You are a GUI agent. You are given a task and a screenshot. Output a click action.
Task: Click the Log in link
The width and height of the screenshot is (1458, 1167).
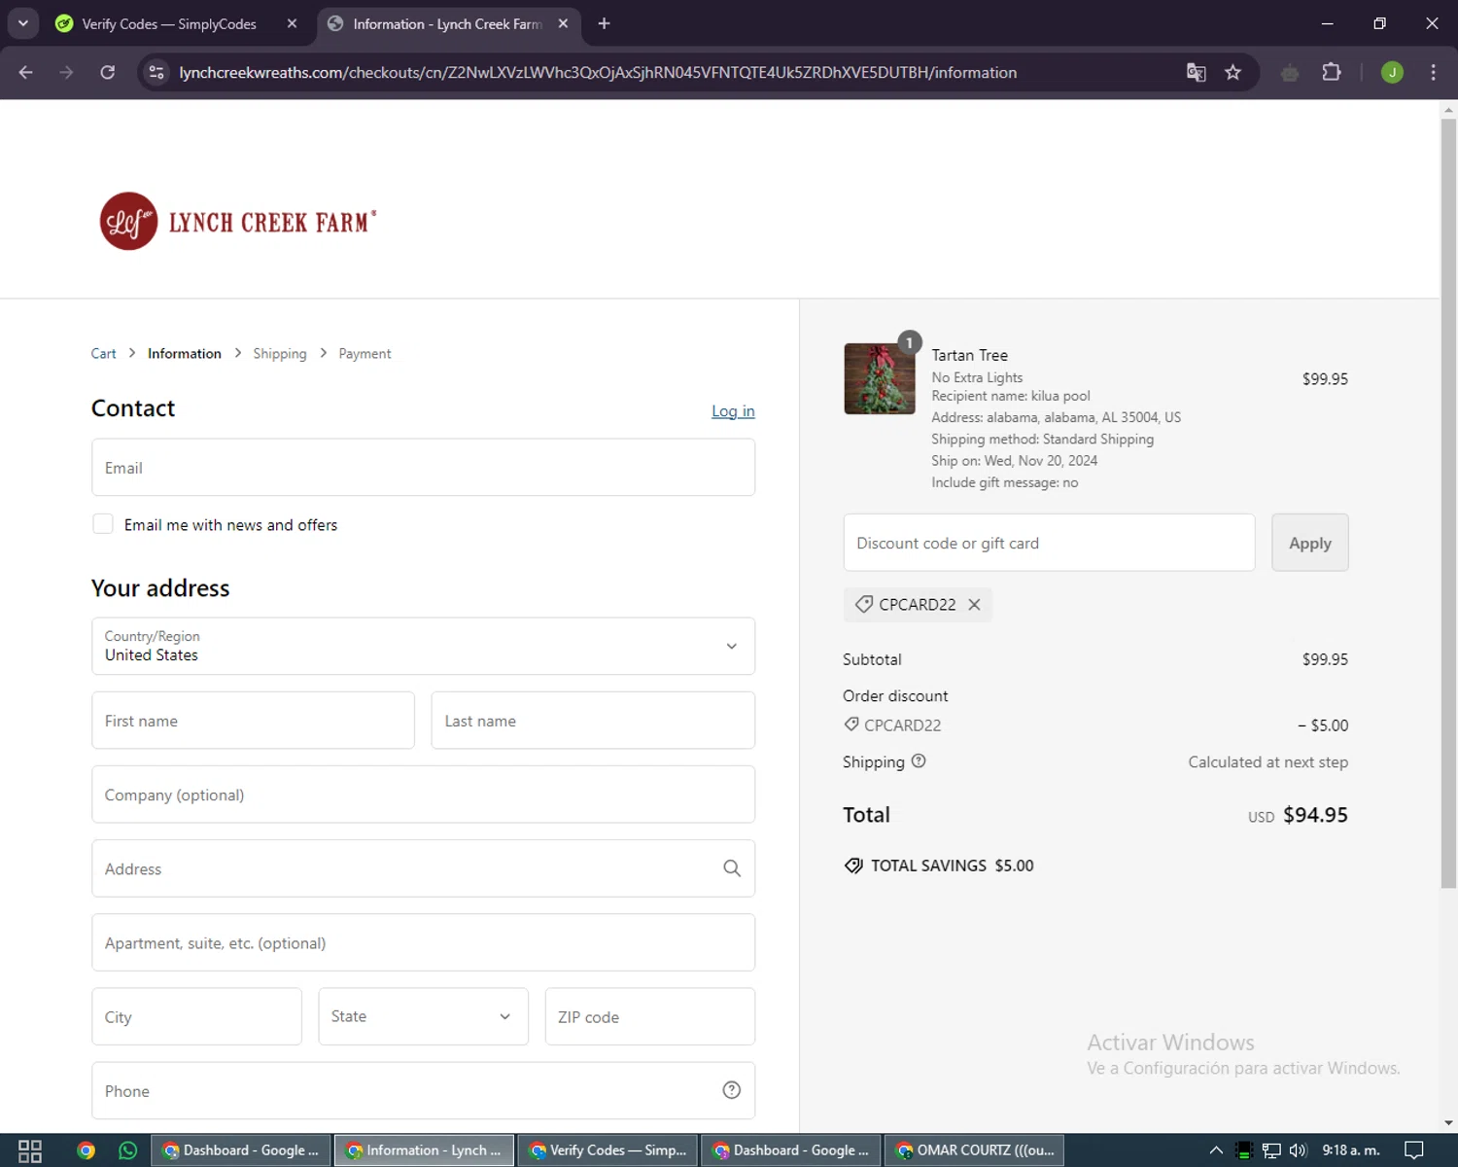pos(733,411)
